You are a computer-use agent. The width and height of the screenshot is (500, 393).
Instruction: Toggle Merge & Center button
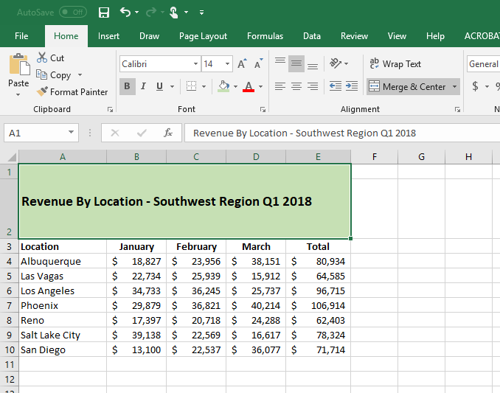coord(408,87)
